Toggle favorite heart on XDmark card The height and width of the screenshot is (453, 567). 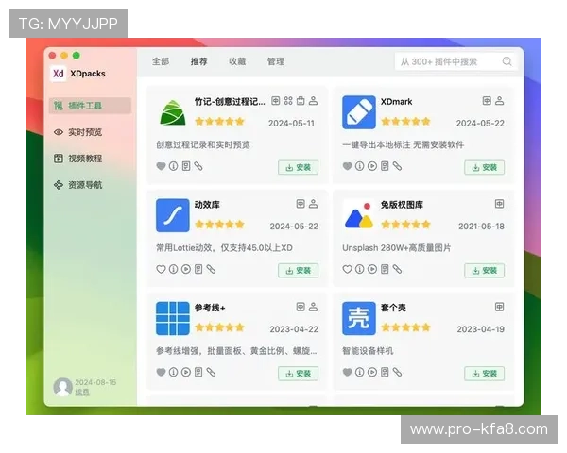347,166
